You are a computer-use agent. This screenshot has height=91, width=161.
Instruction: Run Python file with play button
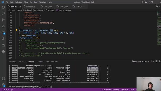157,6
